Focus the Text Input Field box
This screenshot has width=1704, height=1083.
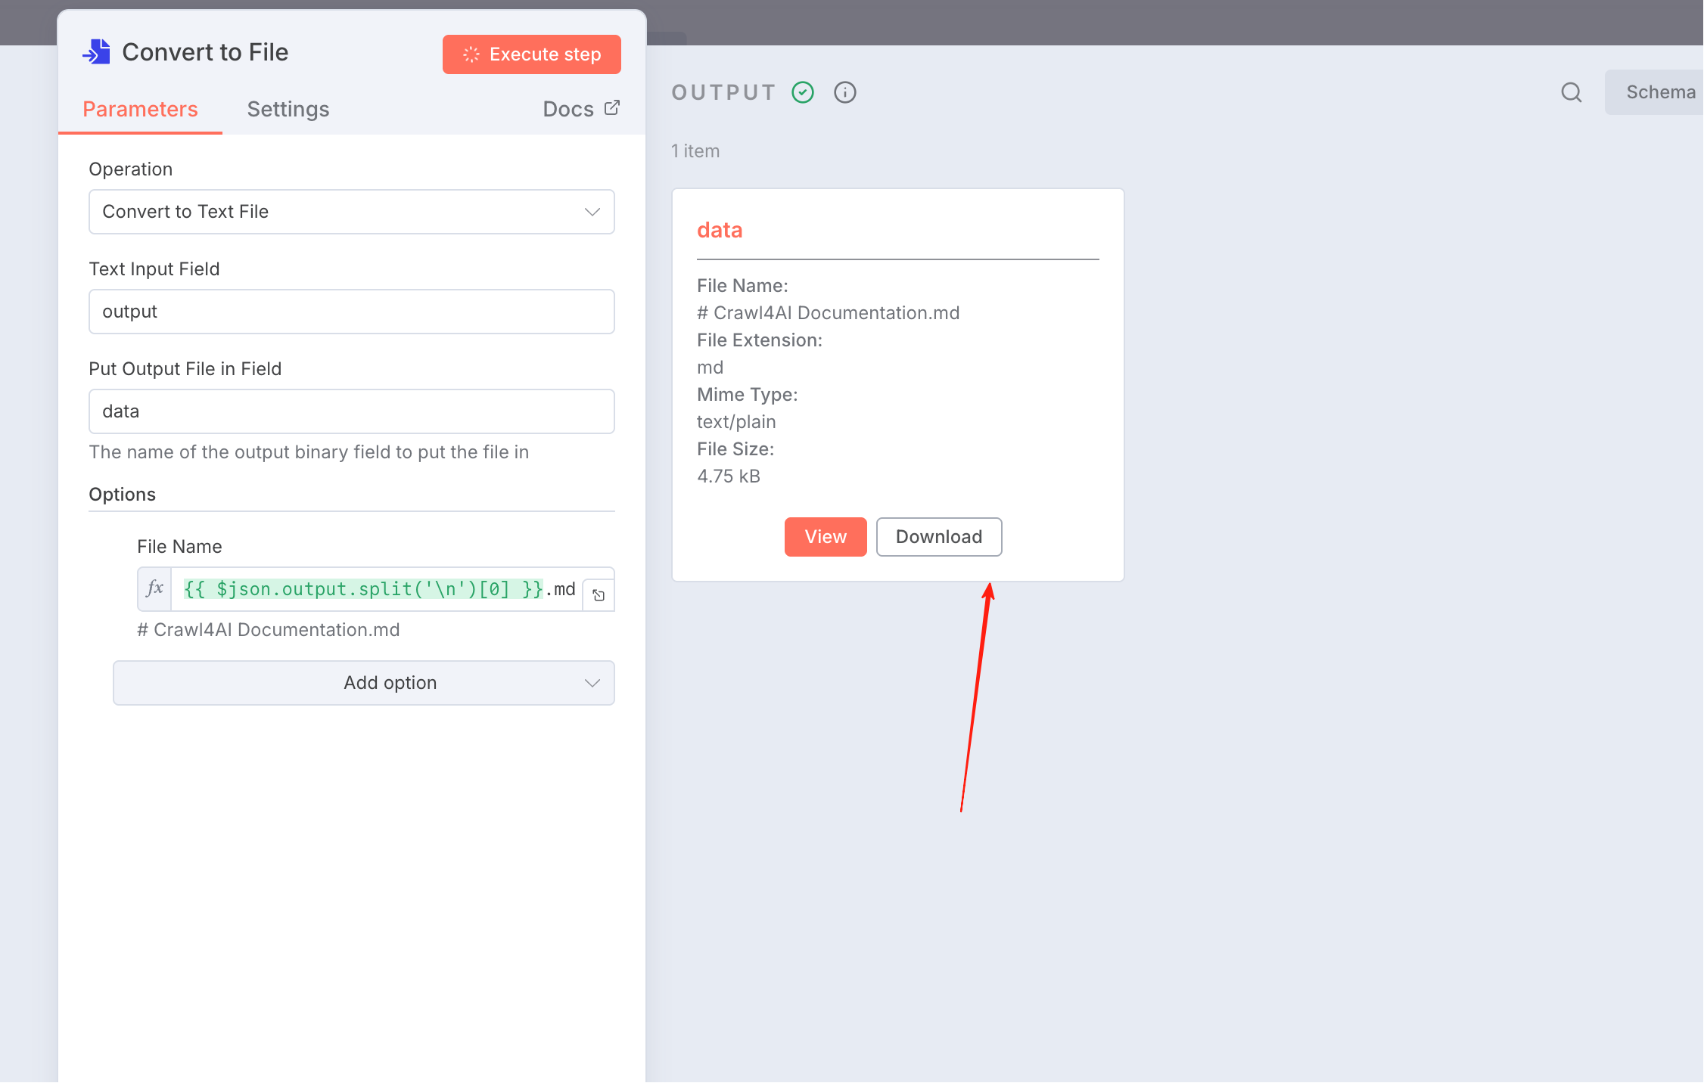click(x=351, y=312)
